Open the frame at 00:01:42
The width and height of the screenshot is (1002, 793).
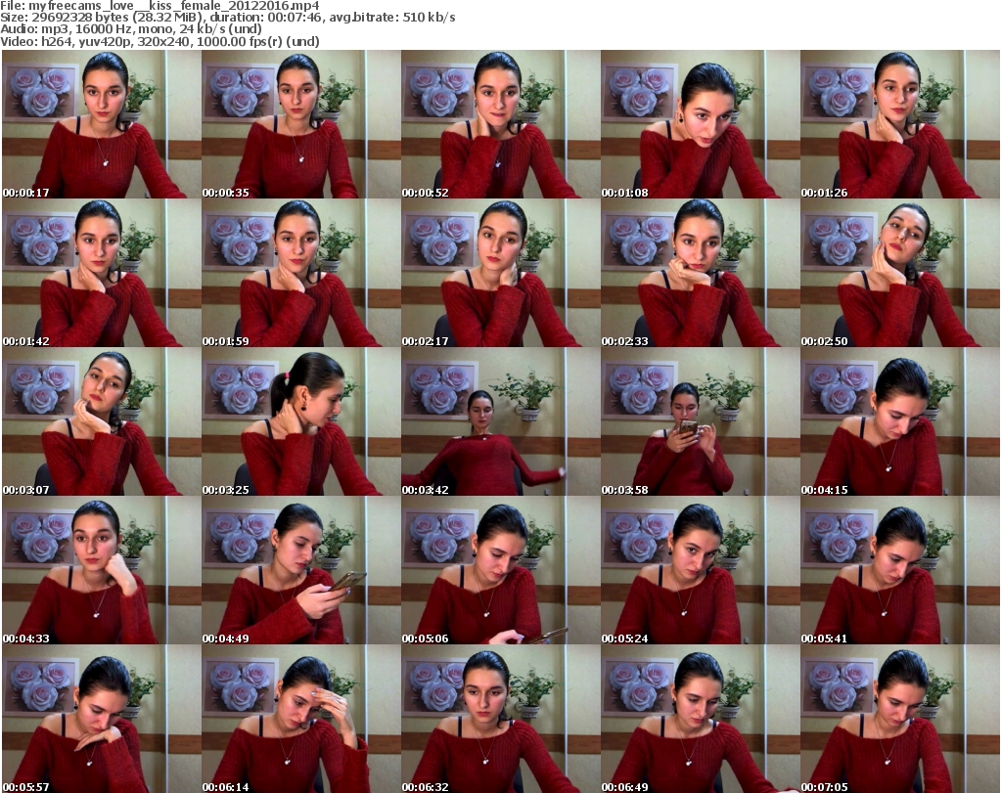(102, 273)
